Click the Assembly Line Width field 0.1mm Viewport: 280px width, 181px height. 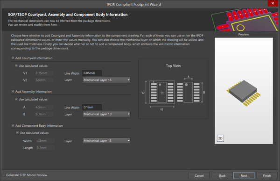click(x=92, y=107)
